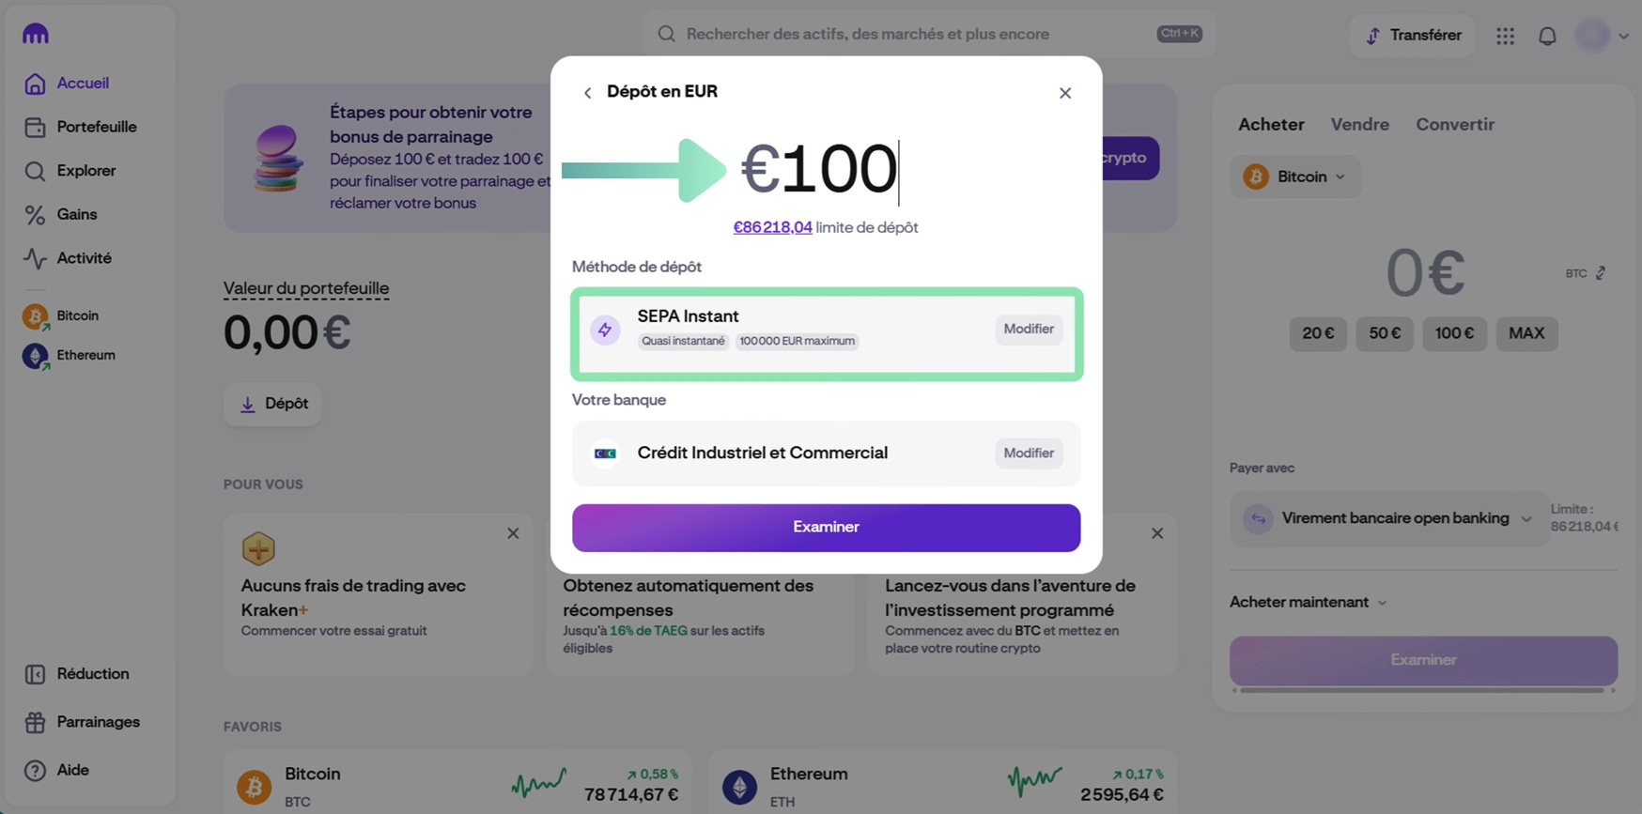Expand the Acheter maintenant selector
The width and height of the screenshot is (1642, 814).
1308,602
